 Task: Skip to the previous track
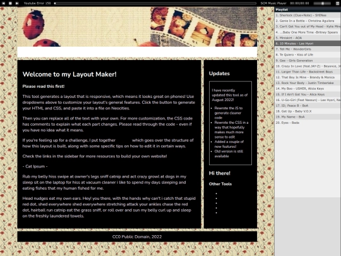(x=4, y=3)
